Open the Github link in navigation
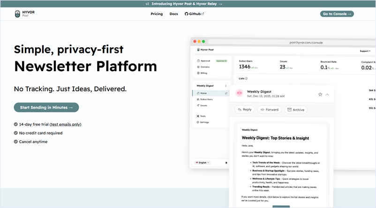 pyautogui.click(x=194, y=14)
